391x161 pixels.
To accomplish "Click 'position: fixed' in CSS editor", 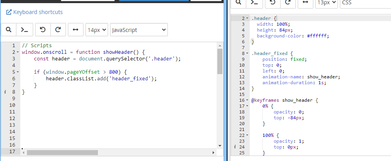I will pos(284,59).
